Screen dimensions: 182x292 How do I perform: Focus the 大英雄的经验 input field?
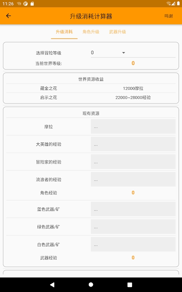(133, 144)
